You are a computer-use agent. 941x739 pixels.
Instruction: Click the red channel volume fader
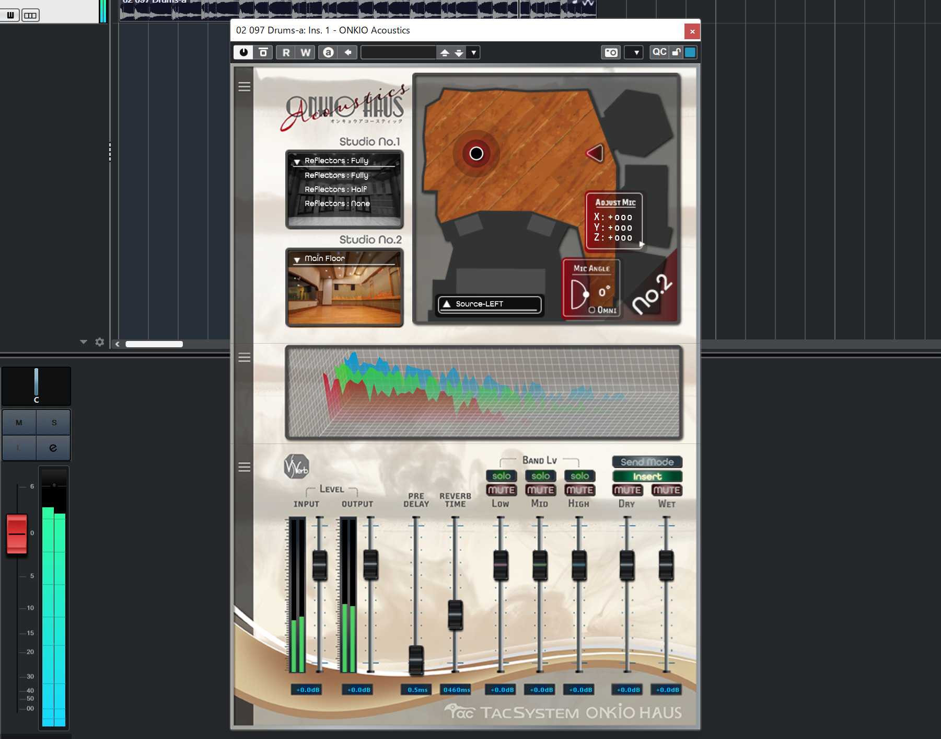coord(17,534)
